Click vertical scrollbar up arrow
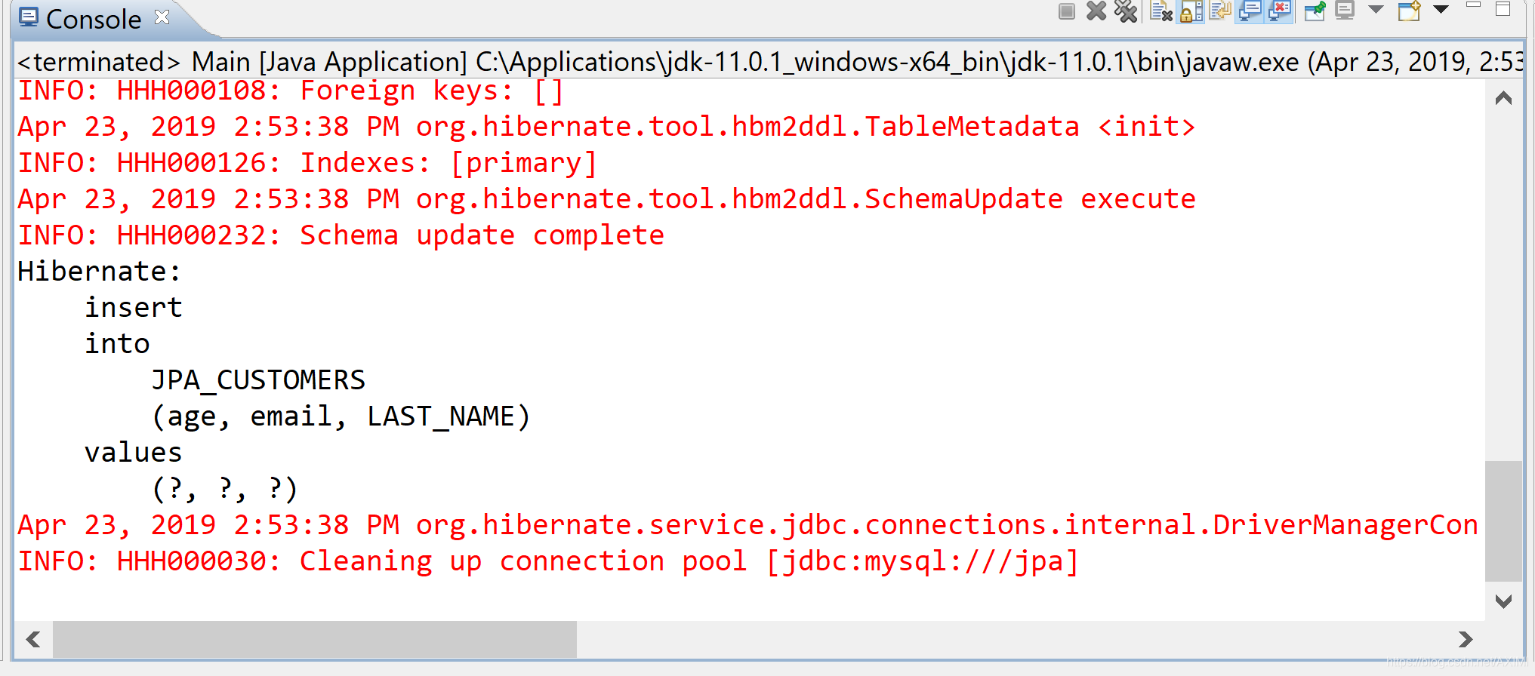Image resolution: width=1535 pixels, height=676 pixels. coord(1503,98)
